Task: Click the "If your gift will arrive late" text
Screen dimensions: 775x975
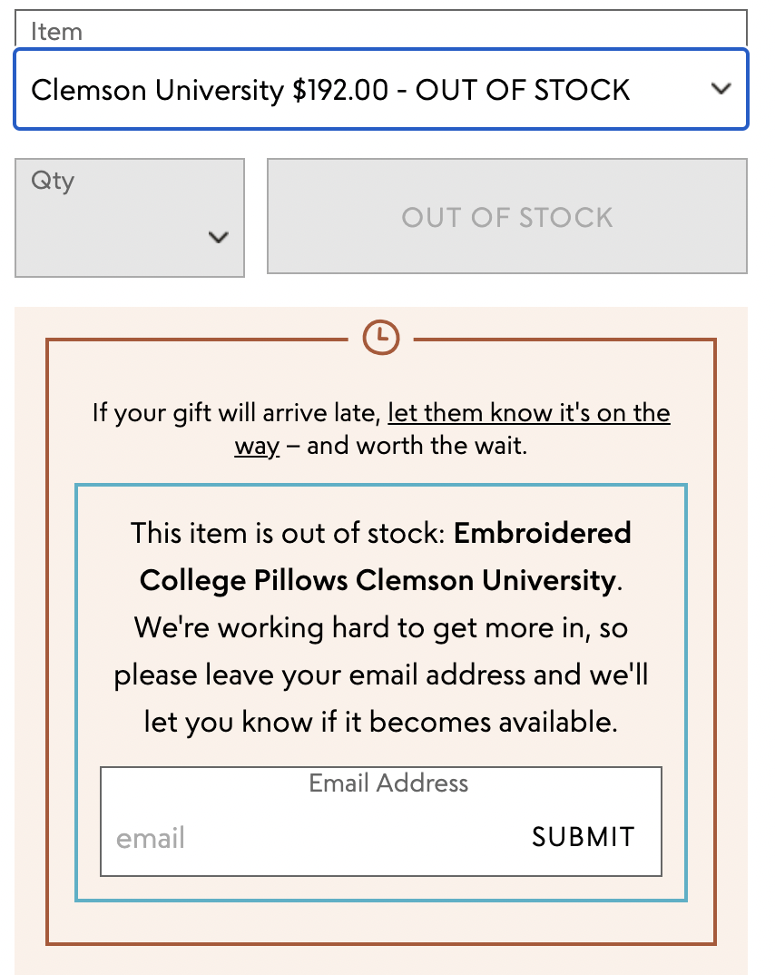Action: [237, 413]
